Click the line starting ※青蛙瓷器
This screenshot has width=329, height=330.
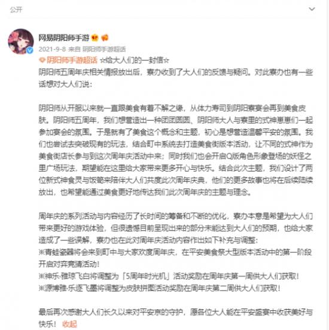175,258
